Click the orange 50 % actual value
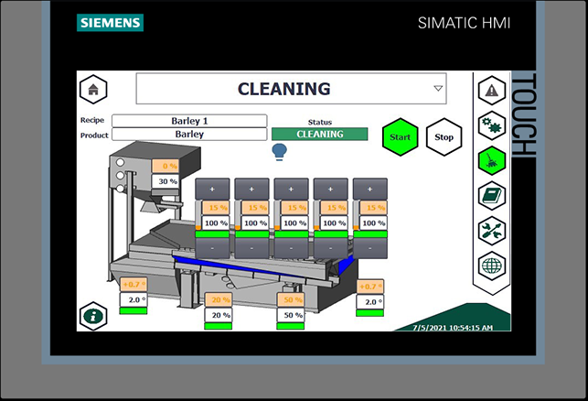 [x=291, y=299]
